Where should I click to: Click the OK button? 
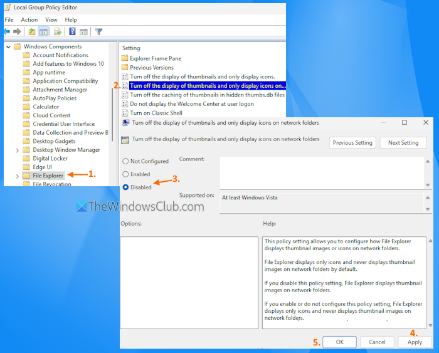(x=340, y=342)
